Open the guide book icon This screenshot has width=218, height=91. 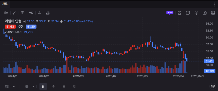pos(213,13)
